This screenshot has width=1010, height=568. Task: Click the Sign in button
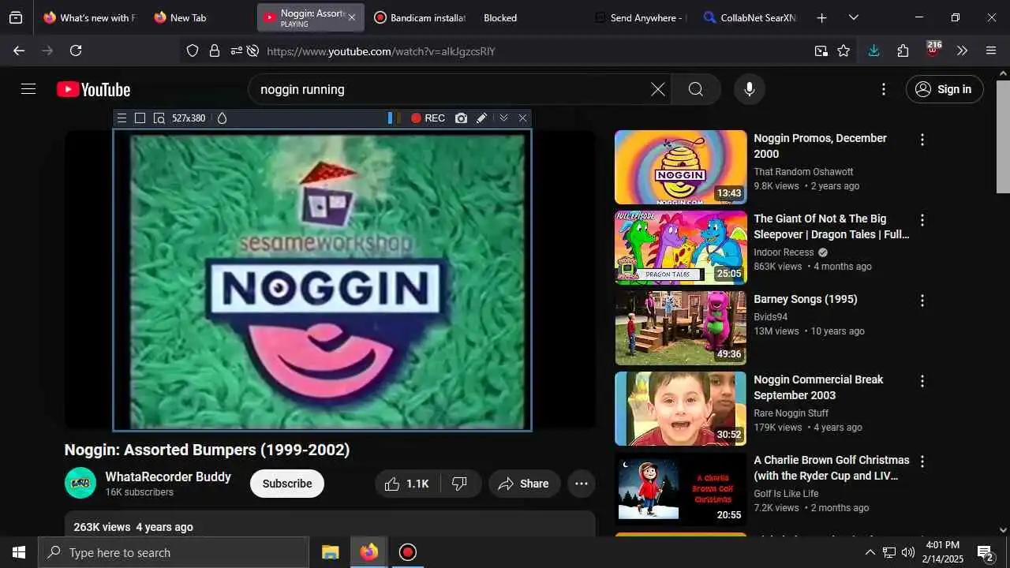(x=945, y=89)
